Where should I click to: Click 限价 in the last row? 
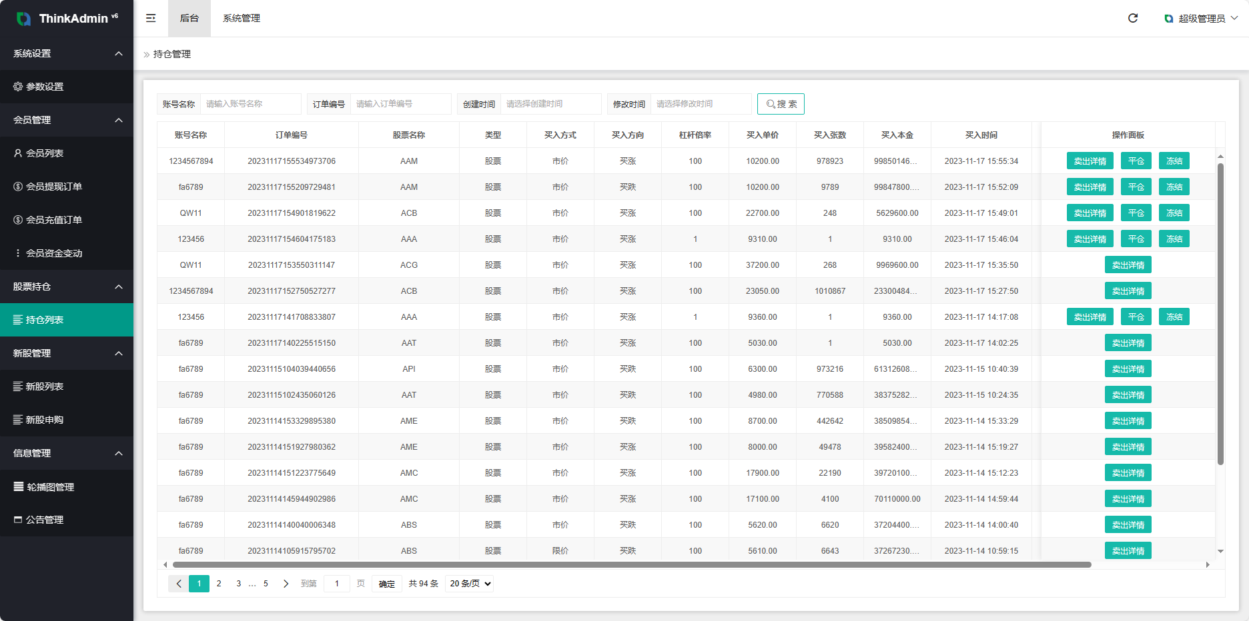[560, 551]
